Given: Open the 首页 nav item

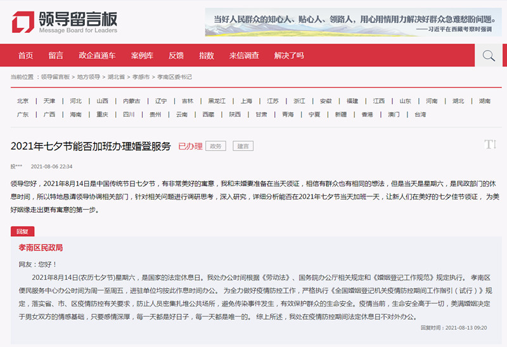Looking at the screenshot, I should pos(26,56).
